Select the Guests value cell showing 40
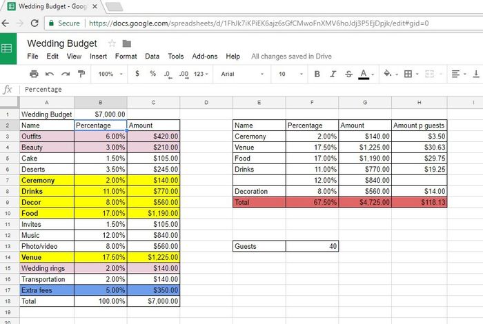Screen dimensions: 483x324 click(x=312, y=246)
